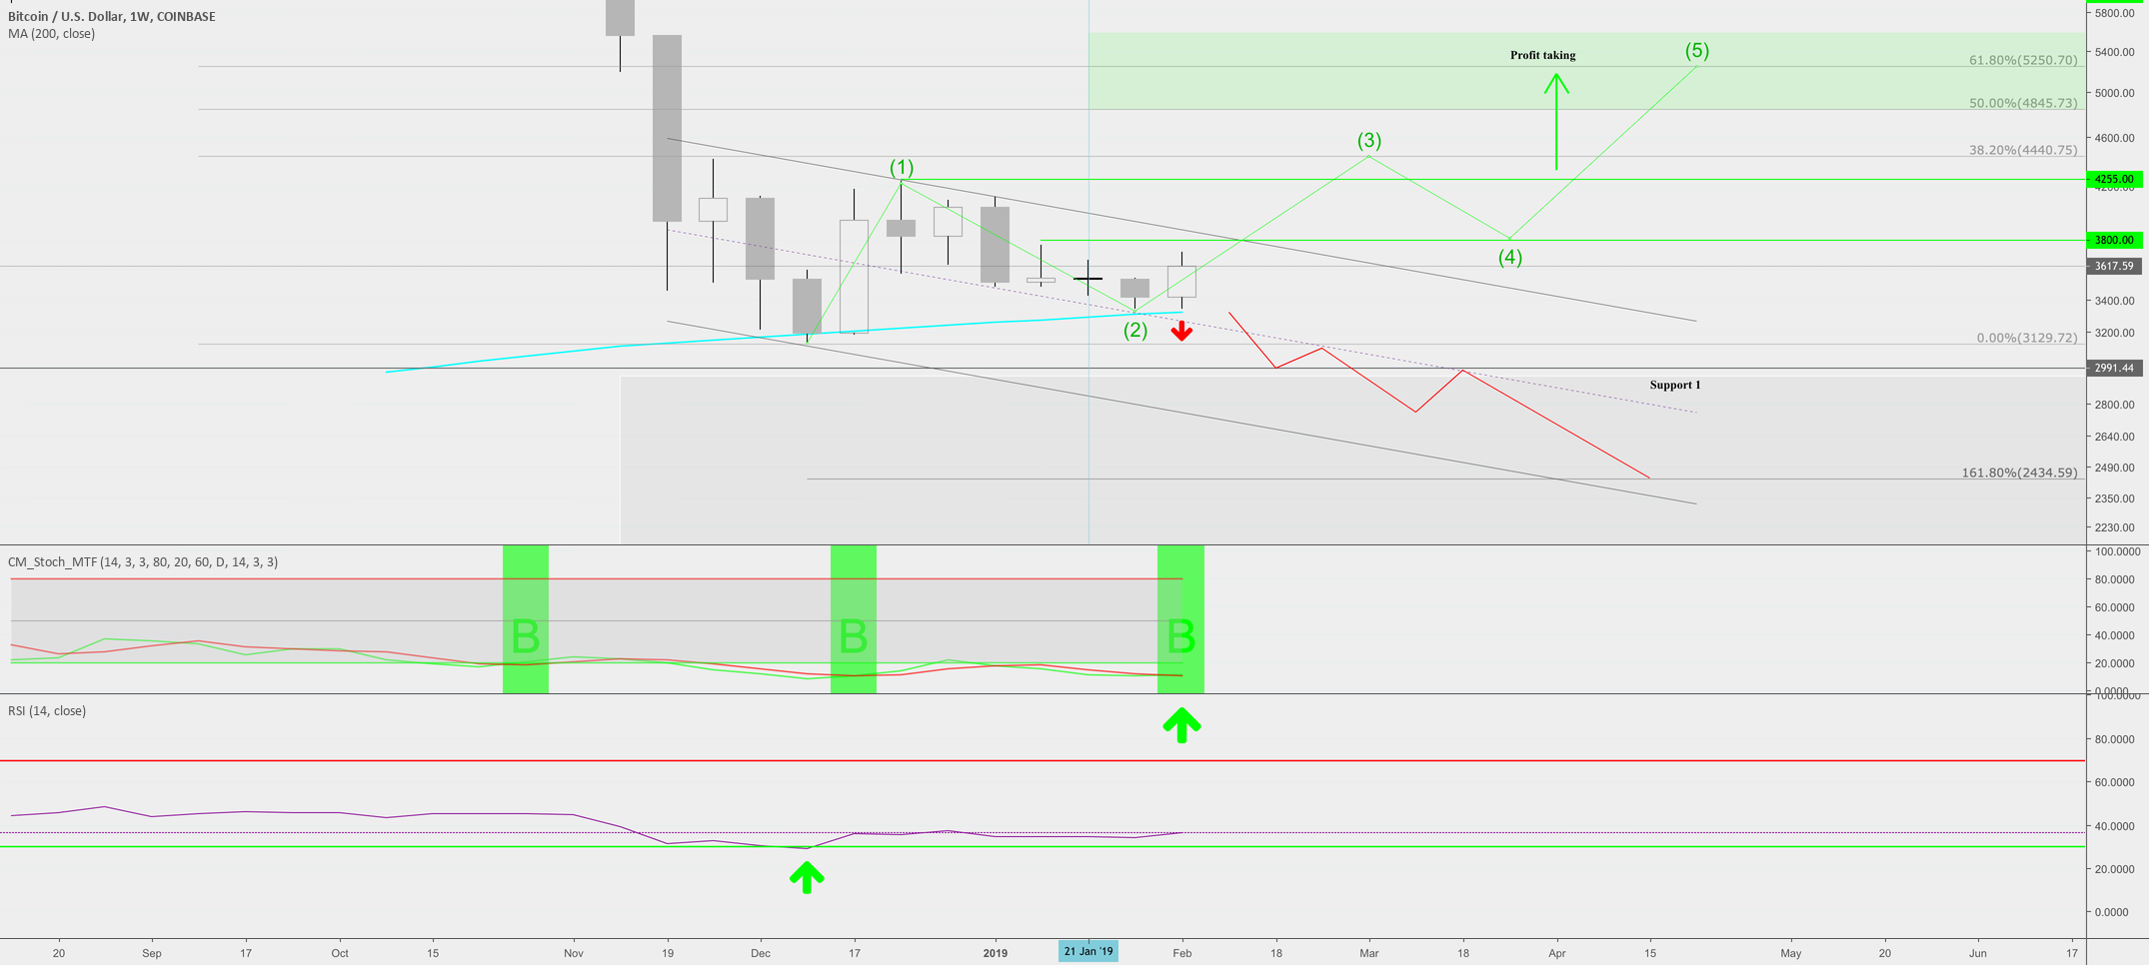Toggle the RSI (14, close) indicator

click(45, 710)
